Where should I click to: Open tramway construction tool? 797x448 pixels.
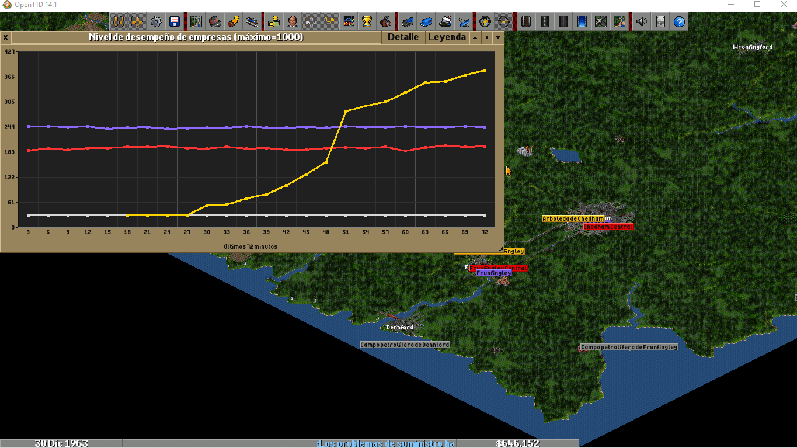click(x=563, y=22)
